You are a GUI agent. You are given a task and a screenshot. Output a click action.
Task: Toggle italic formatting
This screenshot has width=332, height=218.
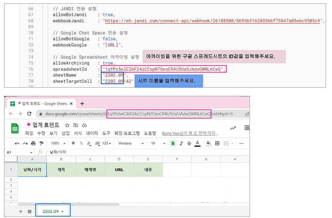coord(181,143)
